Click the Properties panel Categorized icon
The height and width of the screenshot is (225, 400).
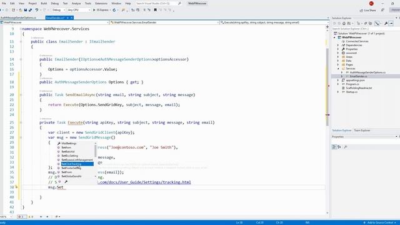coord(334,147)
